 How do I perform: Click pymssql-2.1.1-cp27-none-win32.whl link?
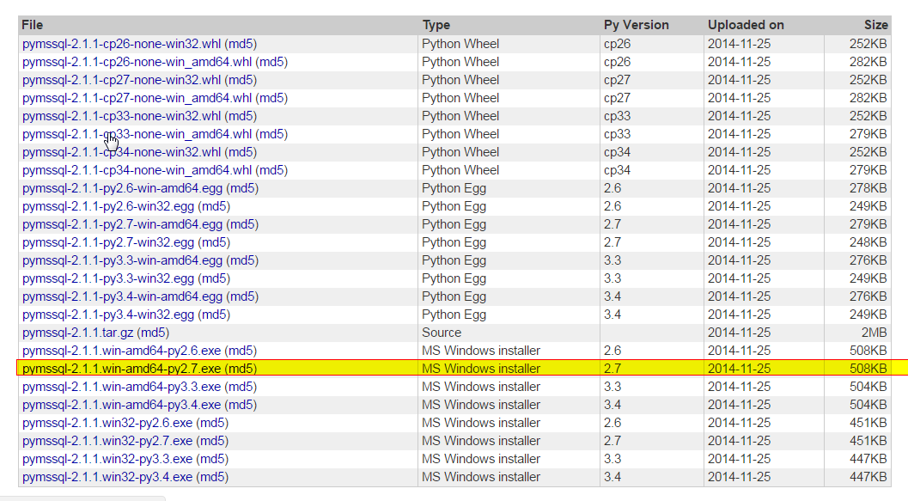click(122, 80)
